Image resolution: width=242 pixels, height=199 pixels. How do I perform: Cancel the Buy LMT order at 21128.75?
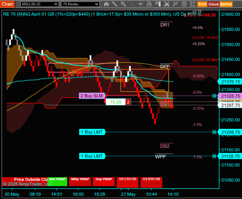[x=214, y=156]
